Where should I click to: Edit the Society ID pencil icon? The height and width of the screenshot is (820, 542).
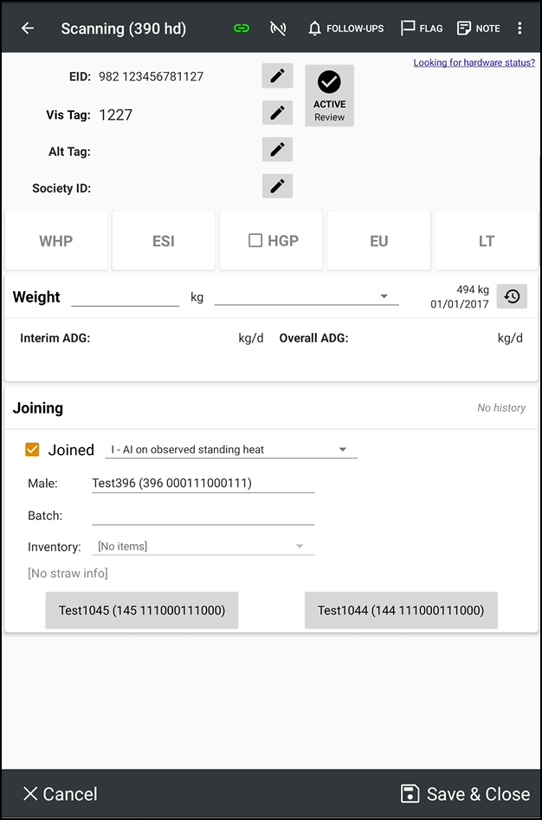(277, 186)
